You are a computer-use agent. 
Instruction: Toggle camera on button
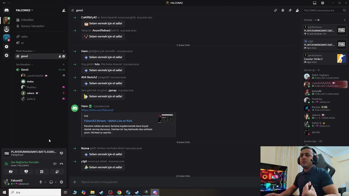point(11,172)
